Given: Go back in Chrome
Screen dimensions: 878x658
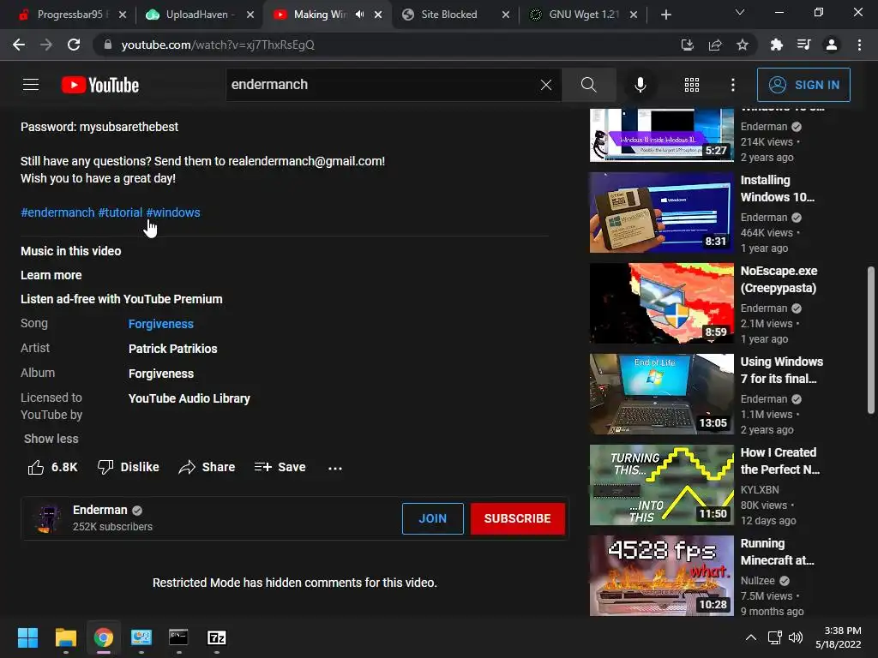Looking at the screenshot, I should click(19, 45).
